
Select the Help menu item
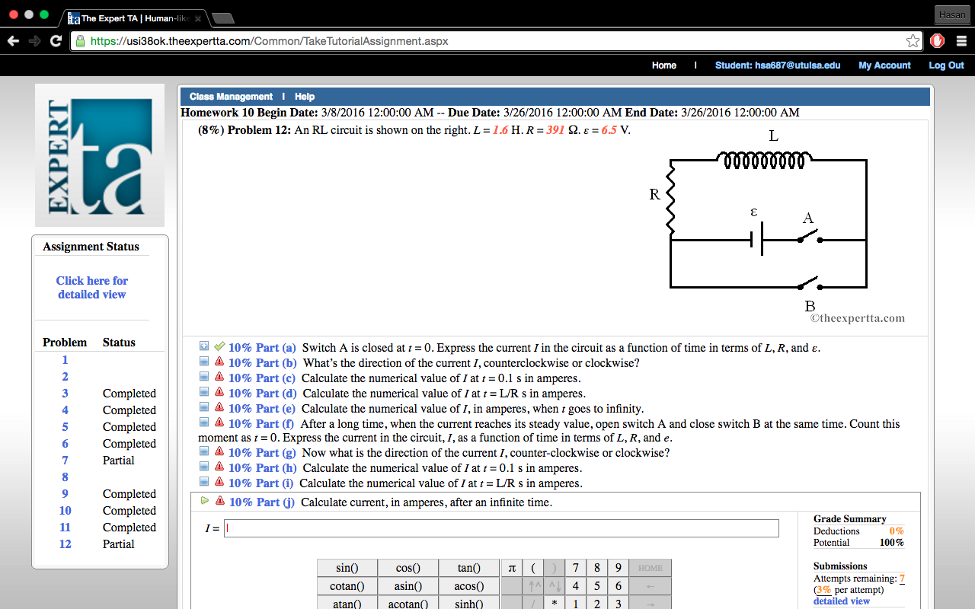coord(304,97)
